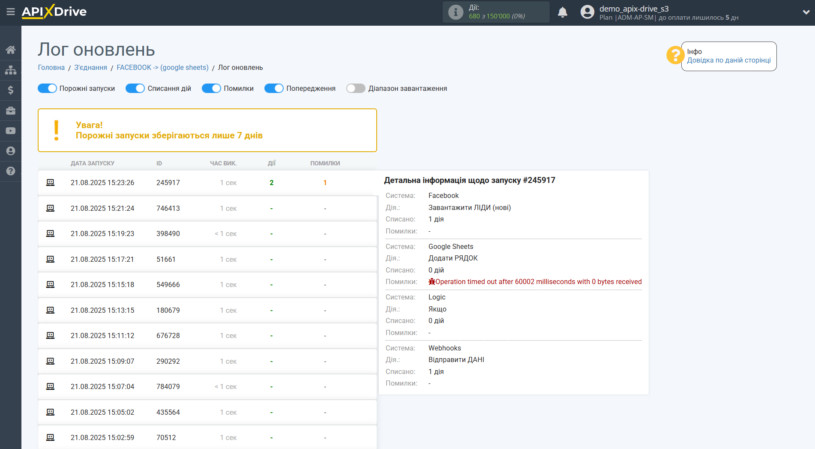Viewport: 815px width, 449px height.
Task: Open the notifications bell
Action: tap(563, 12)
